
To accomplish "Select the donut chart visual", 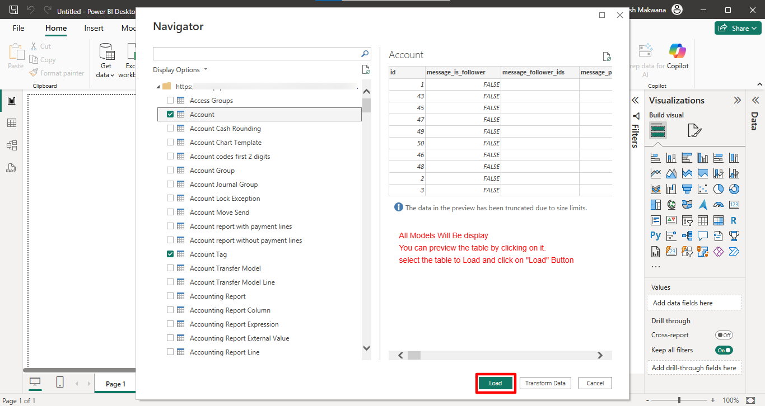I will point(734,189).
